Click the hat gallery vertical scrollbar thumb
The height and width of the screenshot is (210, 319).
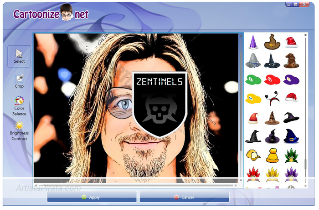click(305, 165)
